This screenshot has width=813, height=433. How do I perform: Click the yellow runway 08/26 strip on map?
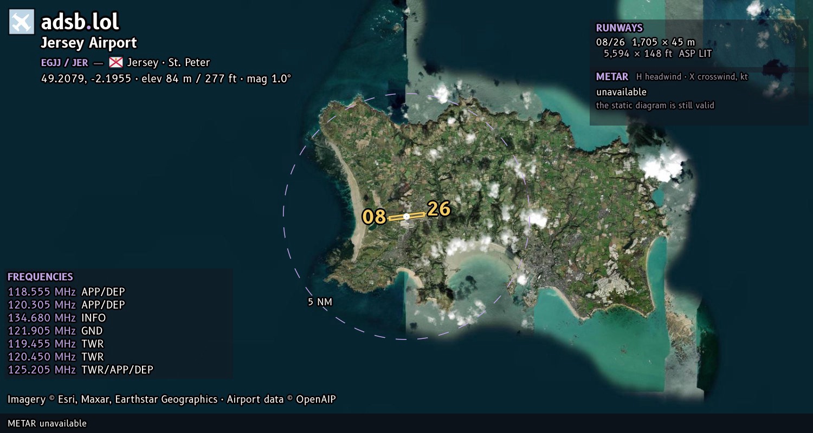pyautogui.click(x=406, y=216)
